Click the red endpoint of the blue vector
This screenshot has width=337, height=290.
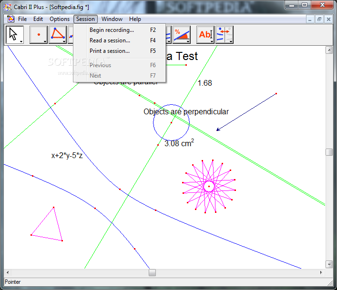pos(276,94)
